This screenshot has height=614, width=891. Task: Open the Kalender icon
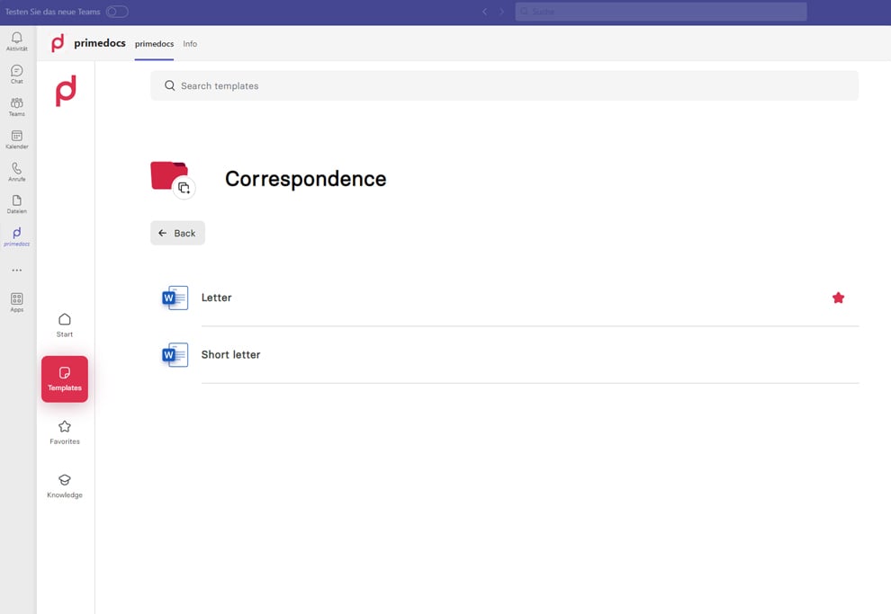coord(16,137)
